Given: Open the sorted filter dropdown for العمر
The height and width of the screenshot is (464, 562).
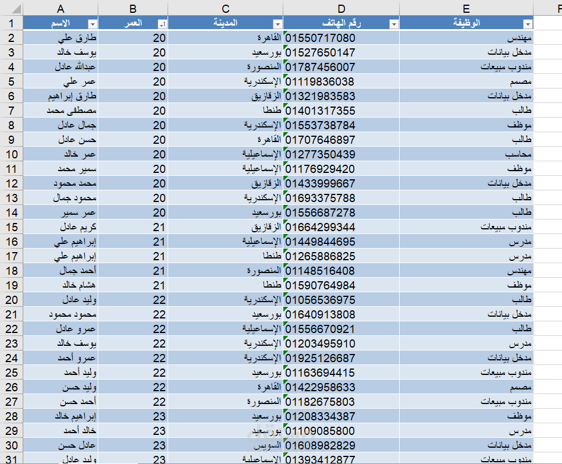Looking at the screenshot, I should point(163,24).
